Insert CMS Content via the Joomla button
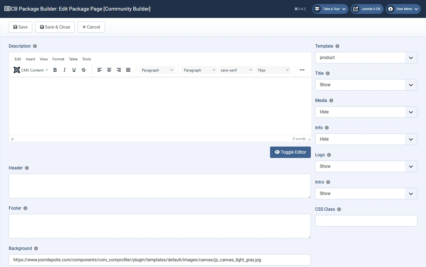 30,70
